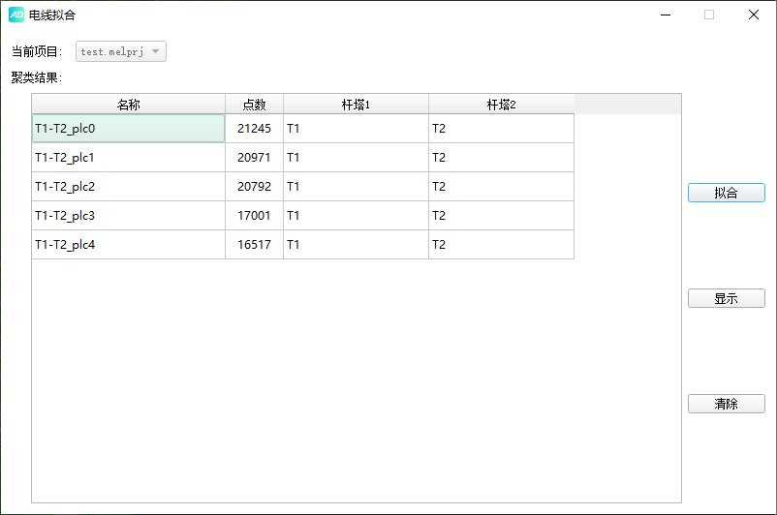Image resolution: width=777 pixels, height=515 pixels.
Task: Sort by the 点数 column header
Action: [254, 104]
